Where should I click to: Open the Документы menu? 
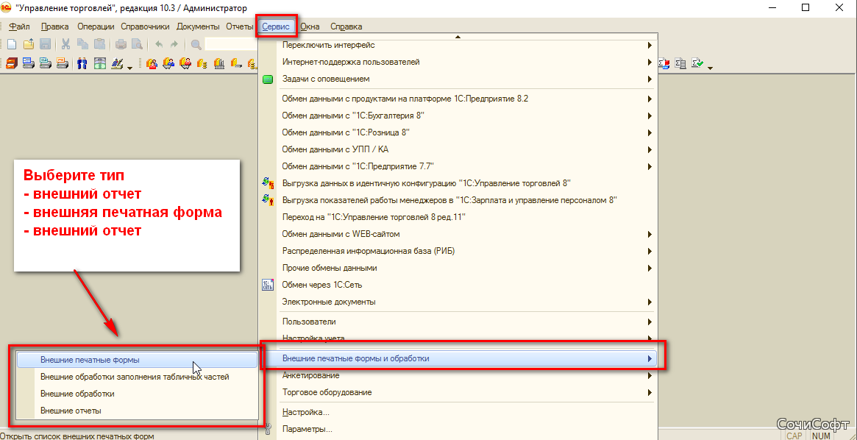click(198, 26)
